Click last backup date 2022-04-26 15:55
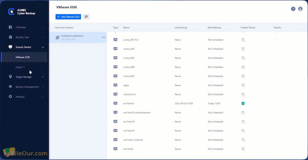Screen dimensions: 308x160 tap(184, 104)
